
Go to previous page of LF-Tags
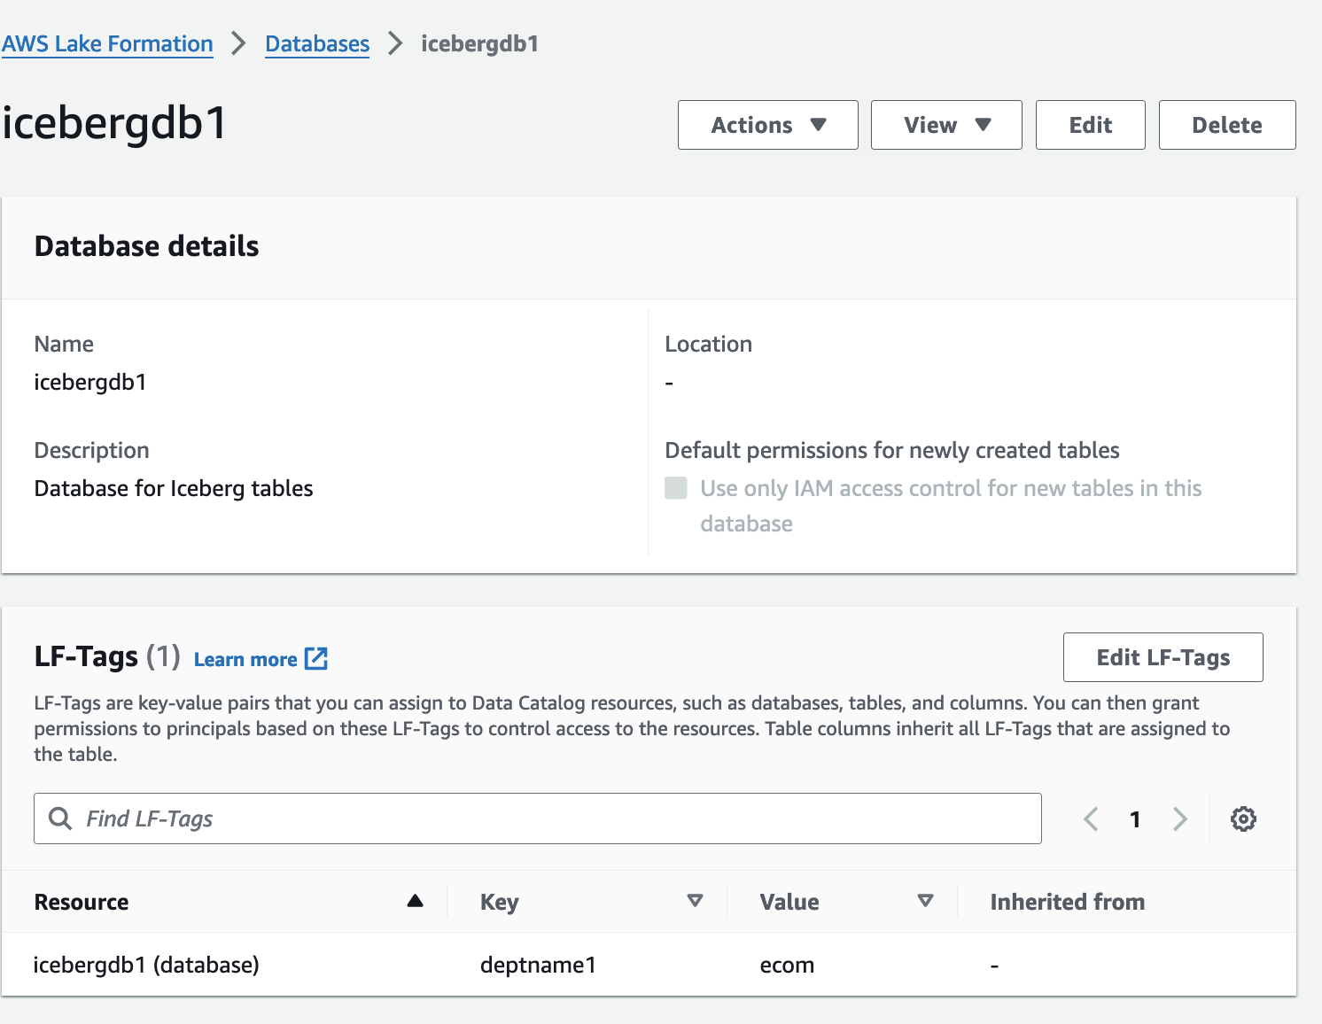(x=1091, y=818)
